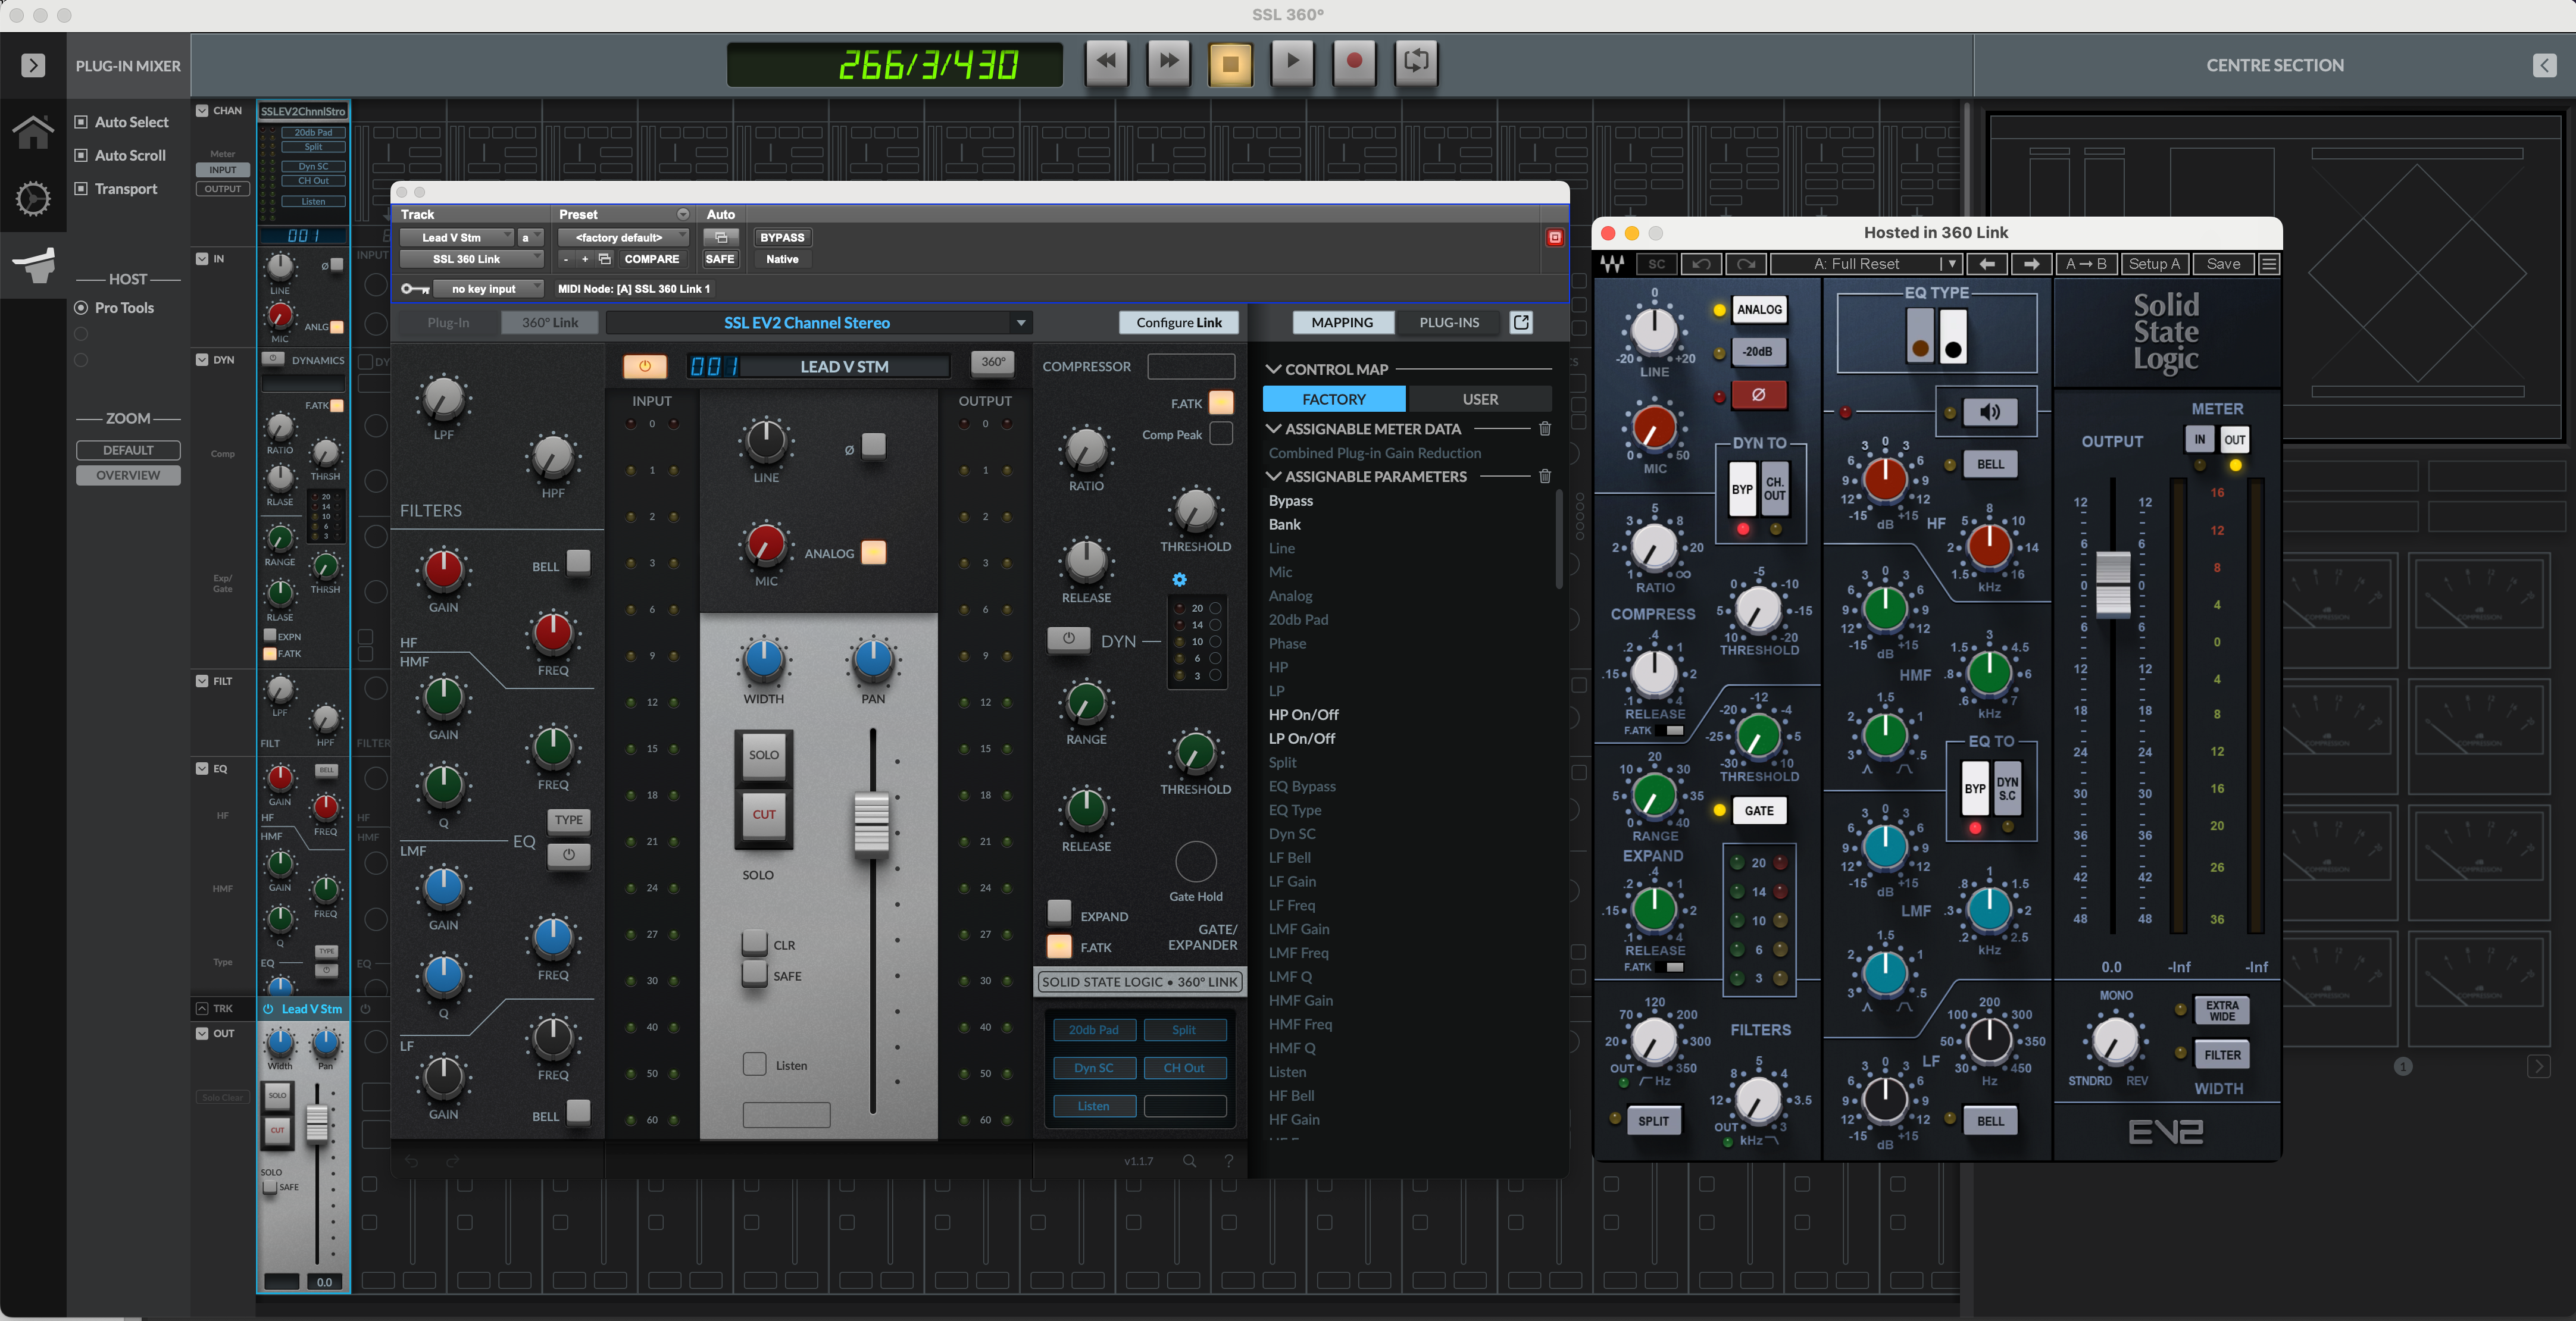Image resolution: width=2576 pixels, height=1321 pixels.
Task: Click redo arrow in Waves plugin toolbar
Action: coord(1745,264)
